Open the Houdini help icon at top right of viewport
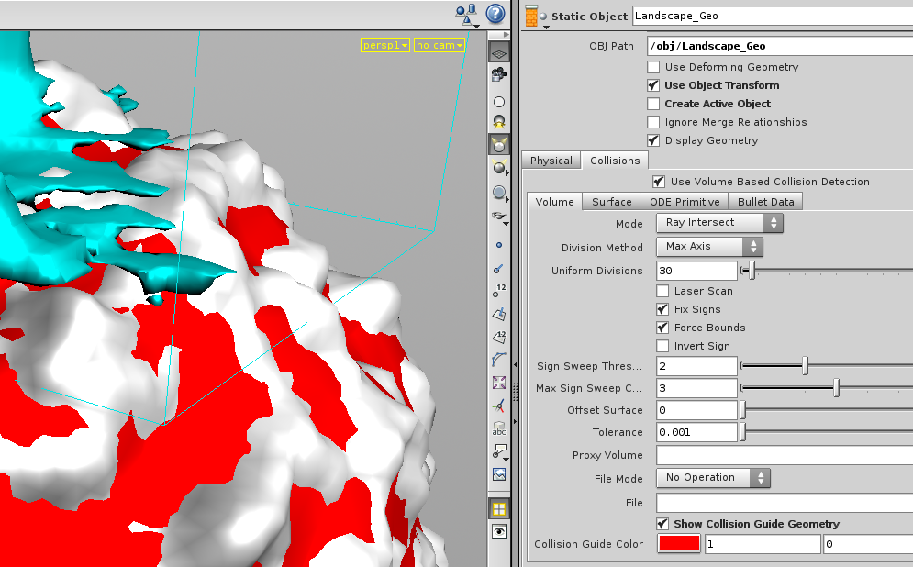The width and height of the screenshot is (913, 567). pos(495,14)
